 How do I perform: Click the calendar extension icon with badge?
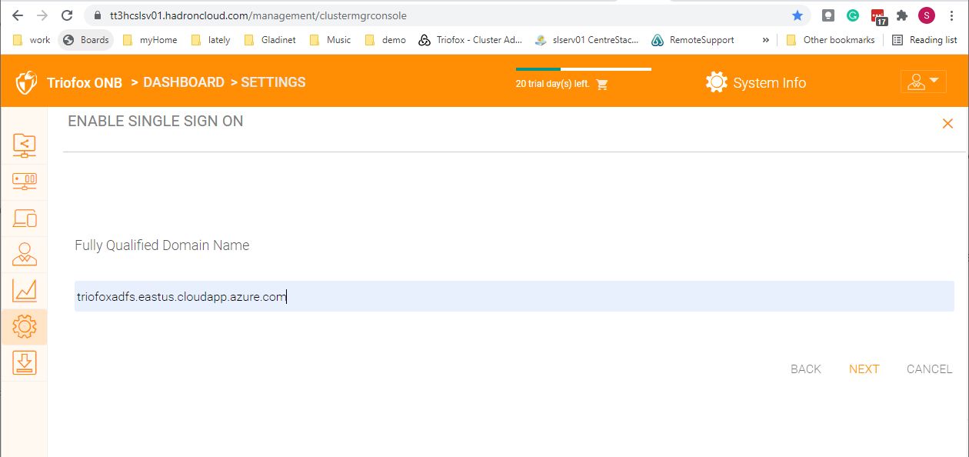tap(878, 16)
